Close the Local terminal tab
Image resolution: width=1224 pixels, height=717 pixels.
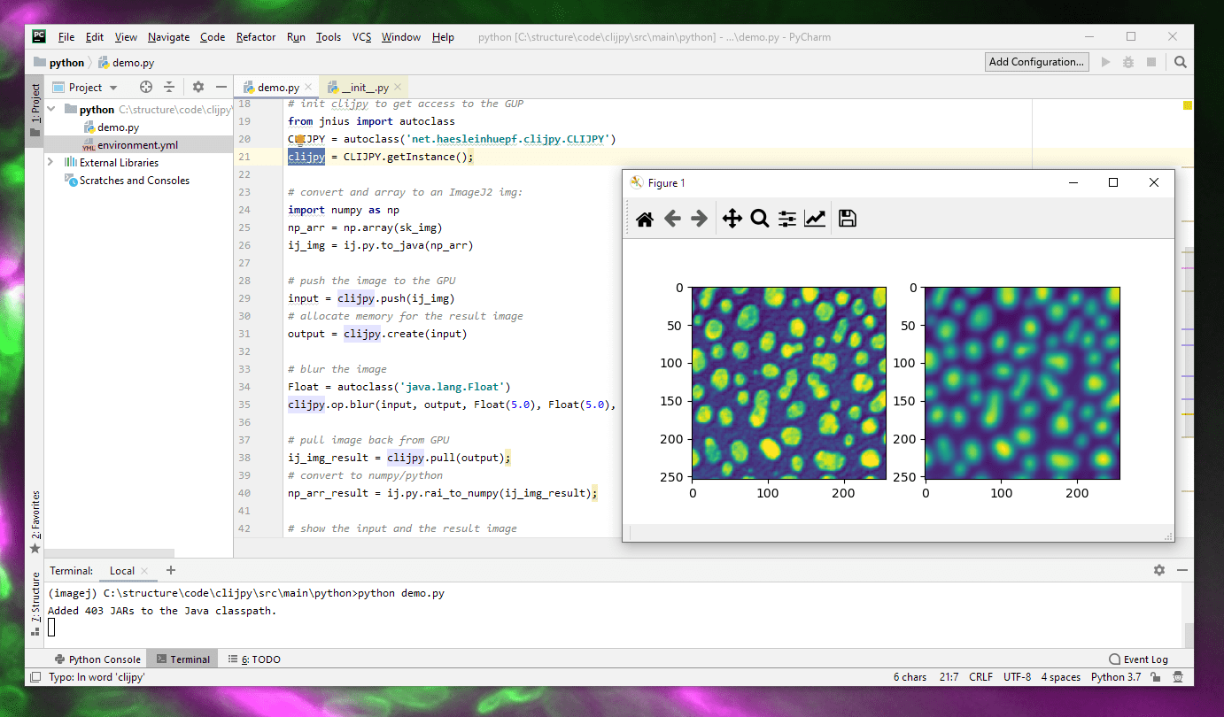(145, 572)
